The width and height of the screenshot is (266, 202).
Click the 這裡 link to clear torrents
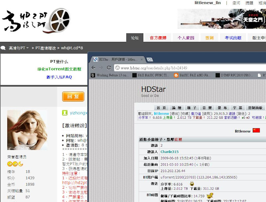tap(178, 139)
